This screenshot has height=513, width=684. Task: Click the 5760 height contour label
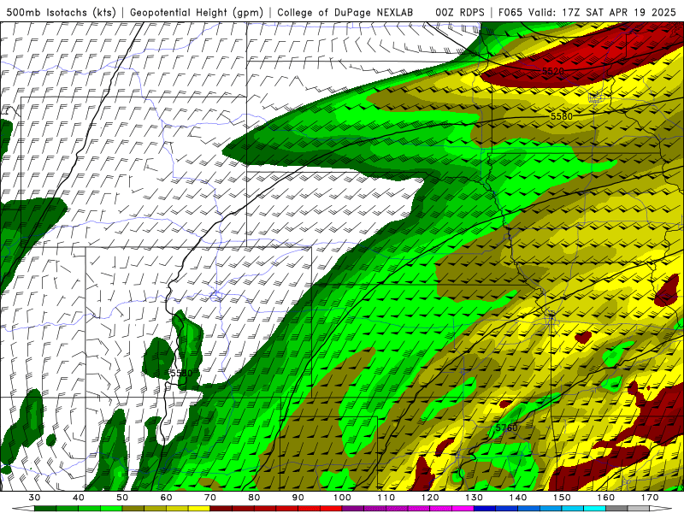click(506, 428)
